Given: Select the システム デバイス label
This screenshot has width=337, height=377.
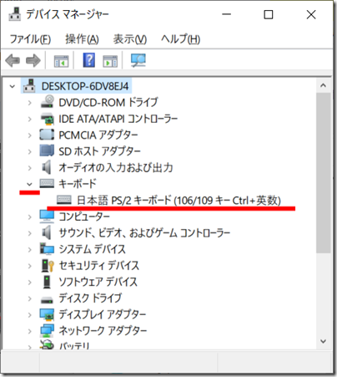Looking at the screenshot, I should [92, 249].
